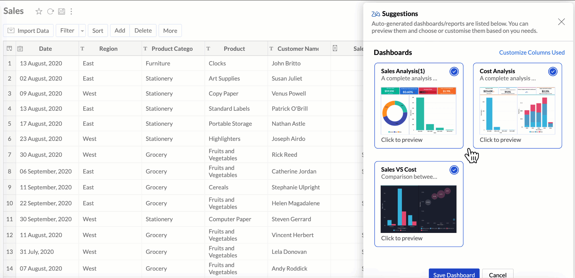Image resolution: width=575 pixels, height=278 pixels.
Task: Open the vertical three-dot options menu
Action: (71, 12)
